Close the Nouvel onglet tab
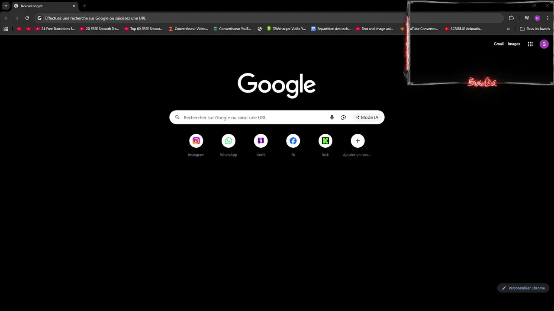Screen dimensions: 554x311 (74, 6)
